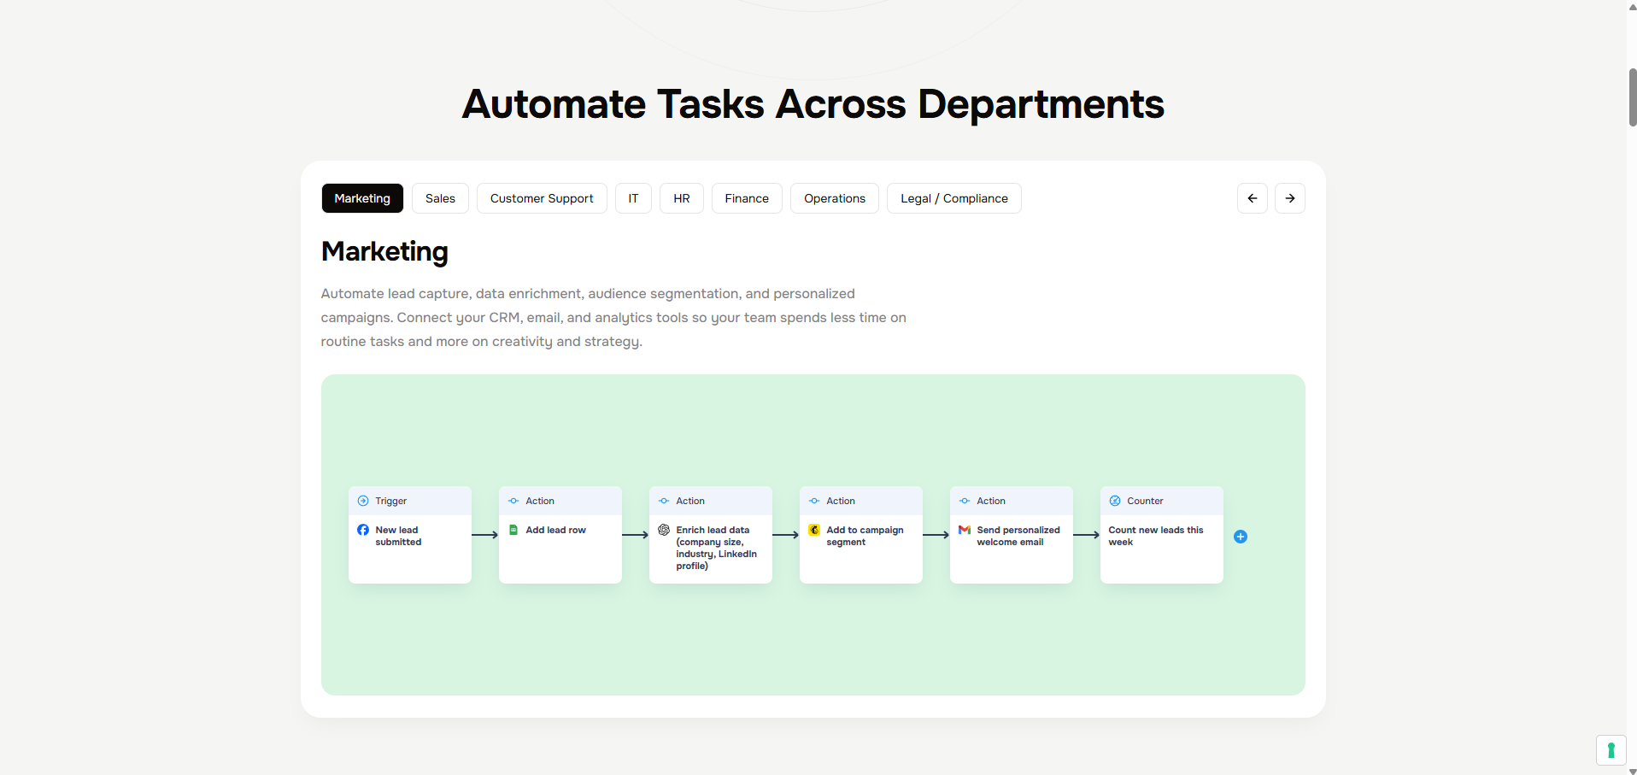Show the Finance tab

pyautogui.click(x=747, y=198)
